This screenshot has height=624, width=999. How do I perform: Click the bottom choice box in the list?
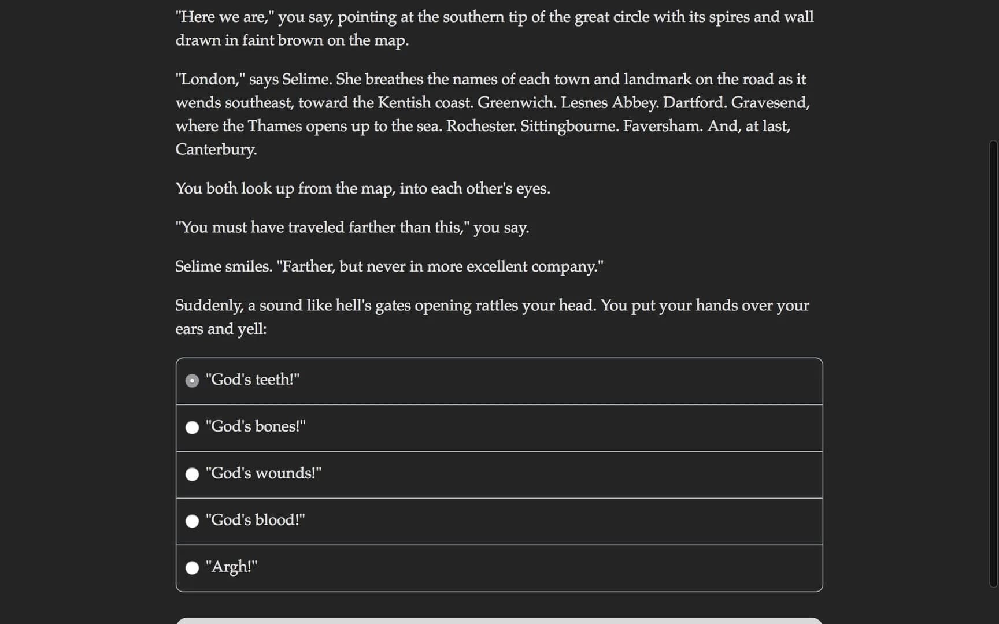pyautogui.click(x=498, y=568)
